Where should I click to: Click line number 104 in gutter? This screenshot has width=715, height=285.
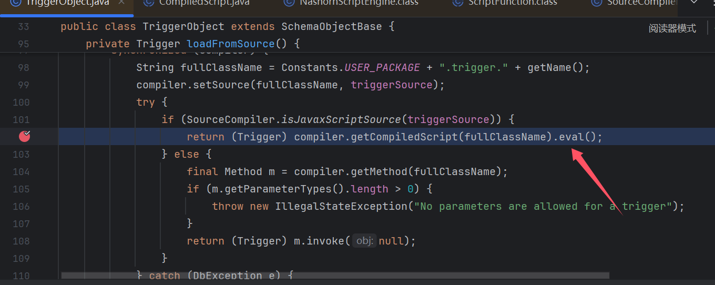coord(21,171)
